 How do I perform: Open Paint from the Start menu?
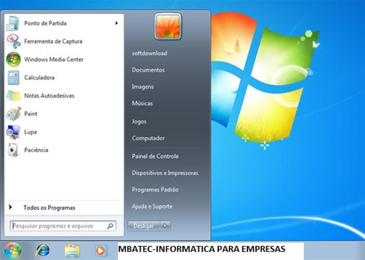31,114
